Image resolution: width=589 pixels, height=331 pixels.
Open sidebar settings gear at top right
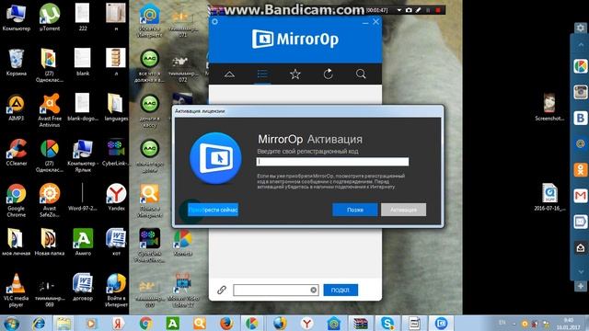581,29
